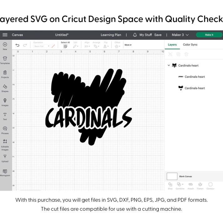
Task: Open My Stuff
Action: (146, 35)
